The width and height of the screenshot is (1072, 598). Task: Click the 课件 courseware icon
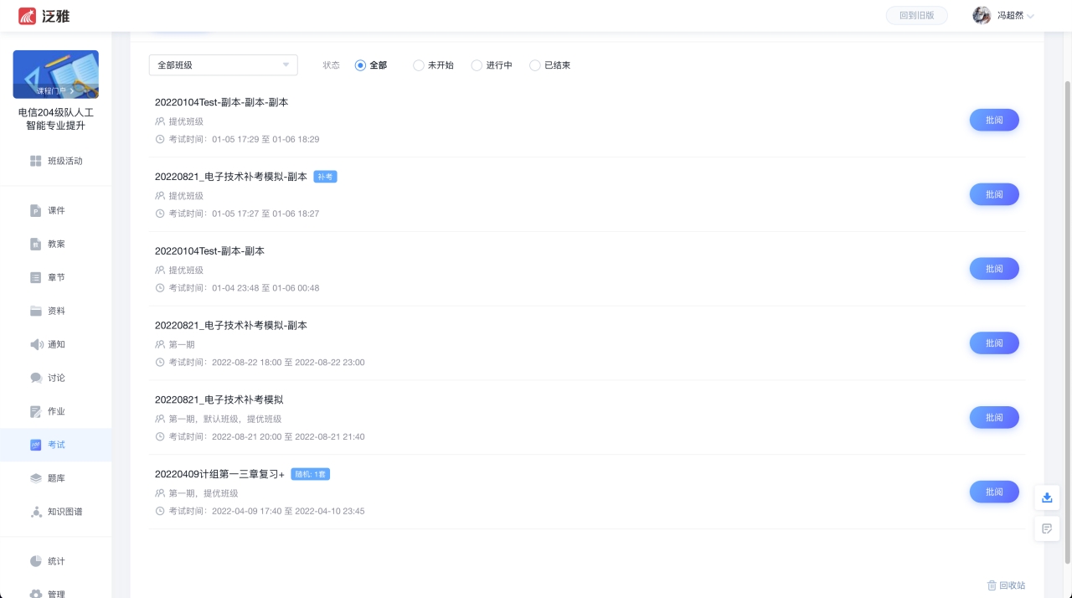(36, 211)
